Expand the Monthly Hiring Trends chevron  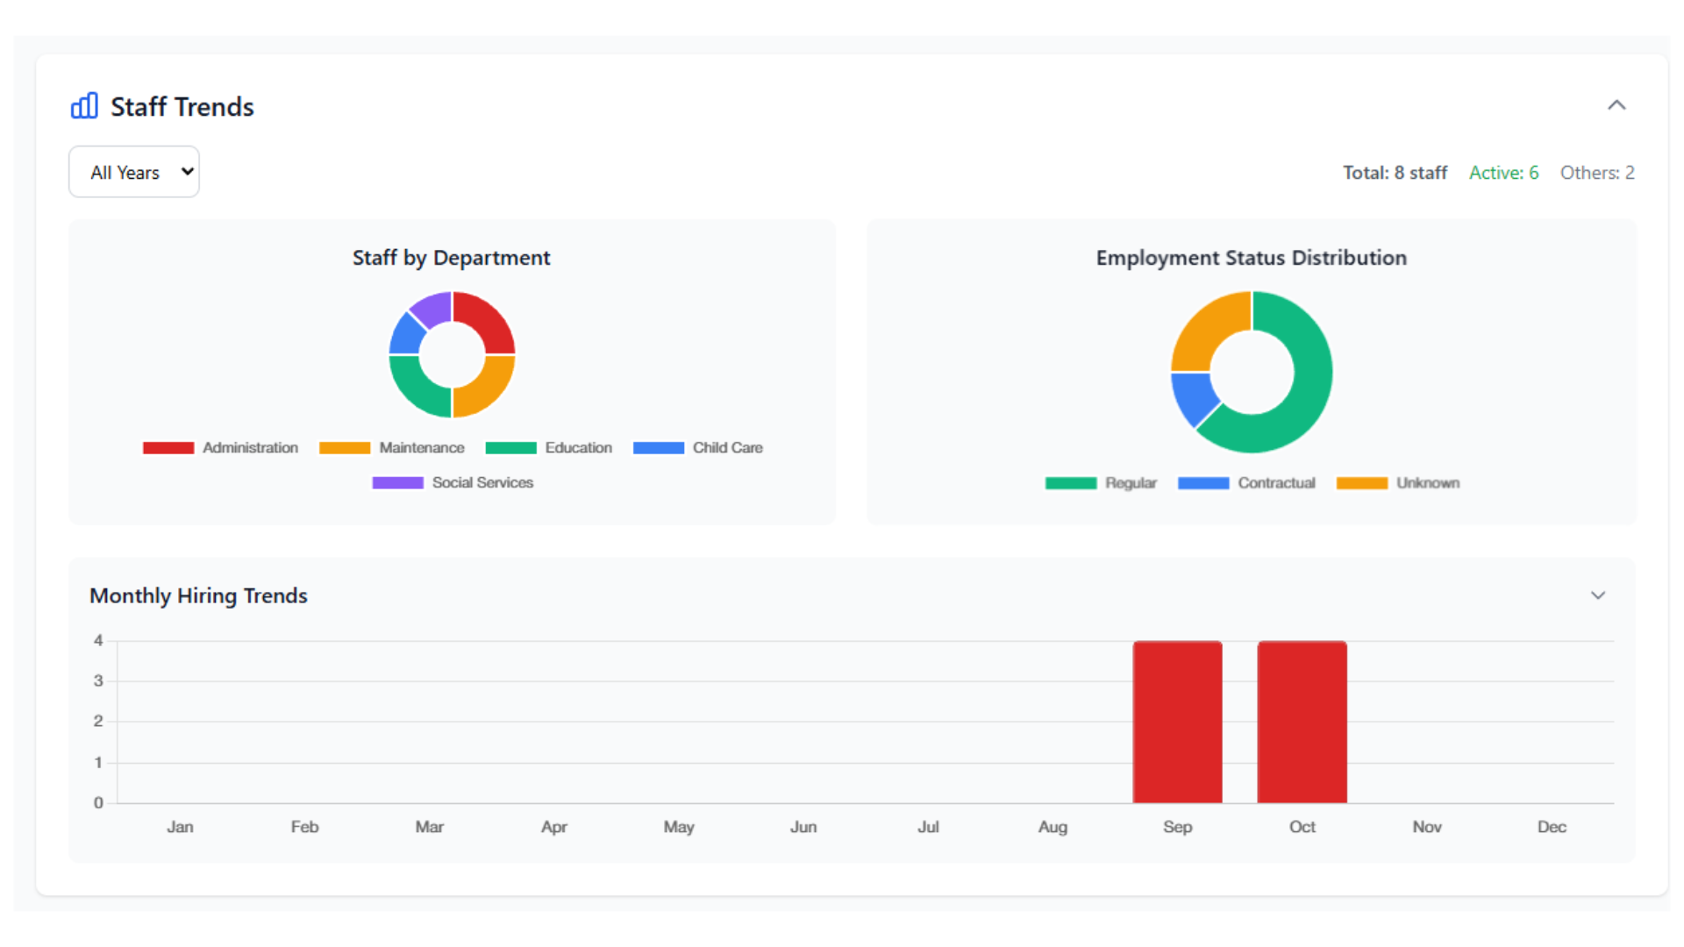[x=1598, y=595]
